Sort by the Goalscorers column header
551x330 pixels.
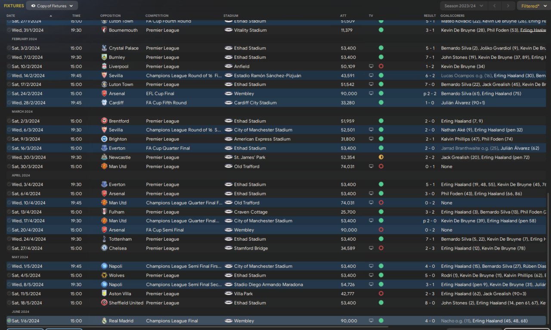coord(452,16)
